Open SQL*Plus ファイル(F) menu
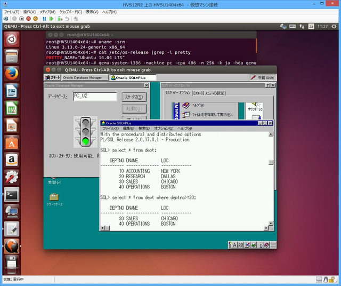This screenshot has width=341, height=286. [x=110, y=129]
